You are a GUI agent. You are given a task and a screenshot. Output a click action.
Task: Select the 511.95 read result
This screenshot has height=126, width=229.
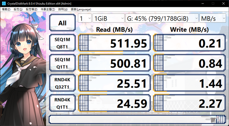[x=114, y=43]
